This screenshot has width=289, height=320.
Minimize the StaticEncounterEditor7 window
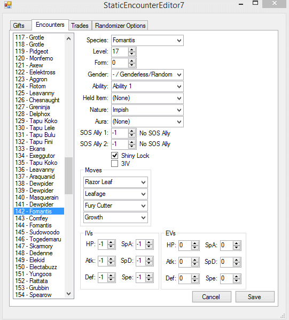click(241, 4)
